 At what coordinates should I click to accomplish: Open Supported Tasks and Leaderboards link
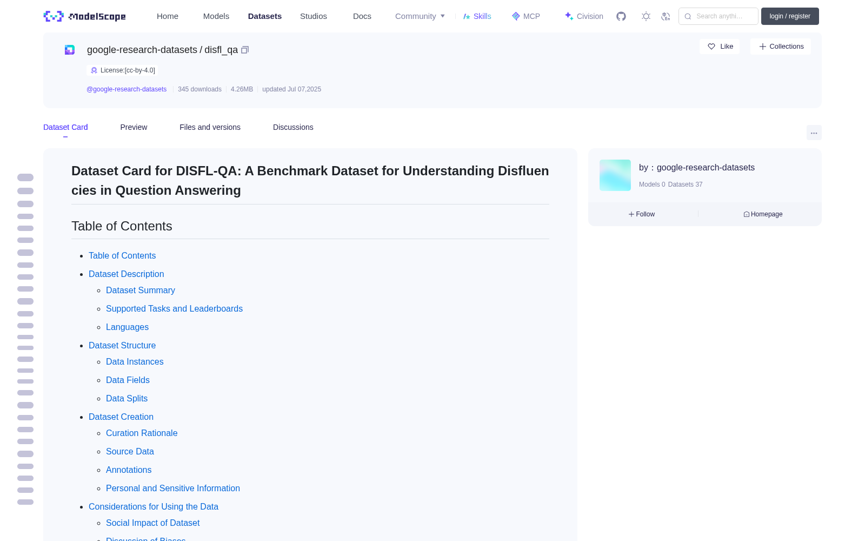(174, 308)
